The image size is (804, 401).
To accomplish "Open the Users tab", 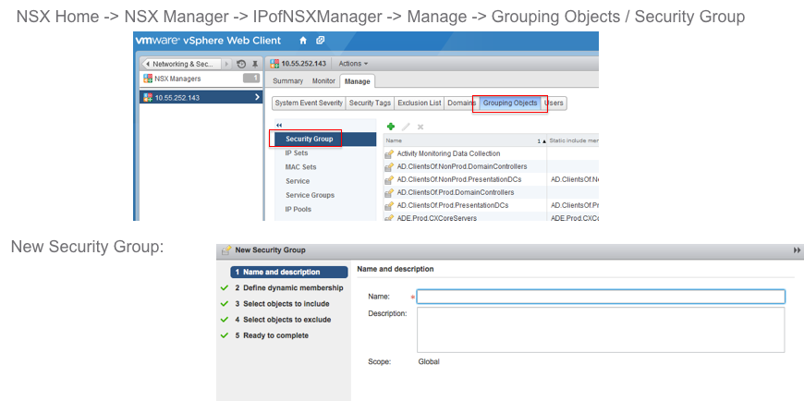I will pyautogui.click(x=554, y=103).
